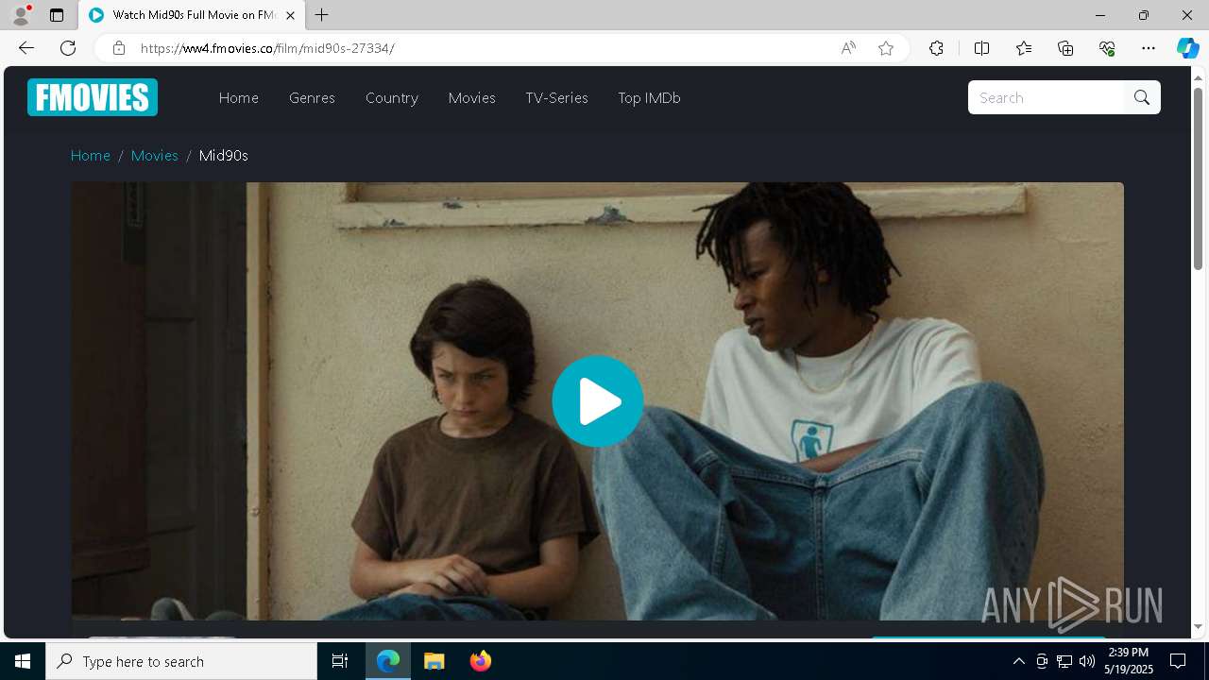Click the browser address bar URL
This screenshot has width=1209, height=680.
(267, 48)
